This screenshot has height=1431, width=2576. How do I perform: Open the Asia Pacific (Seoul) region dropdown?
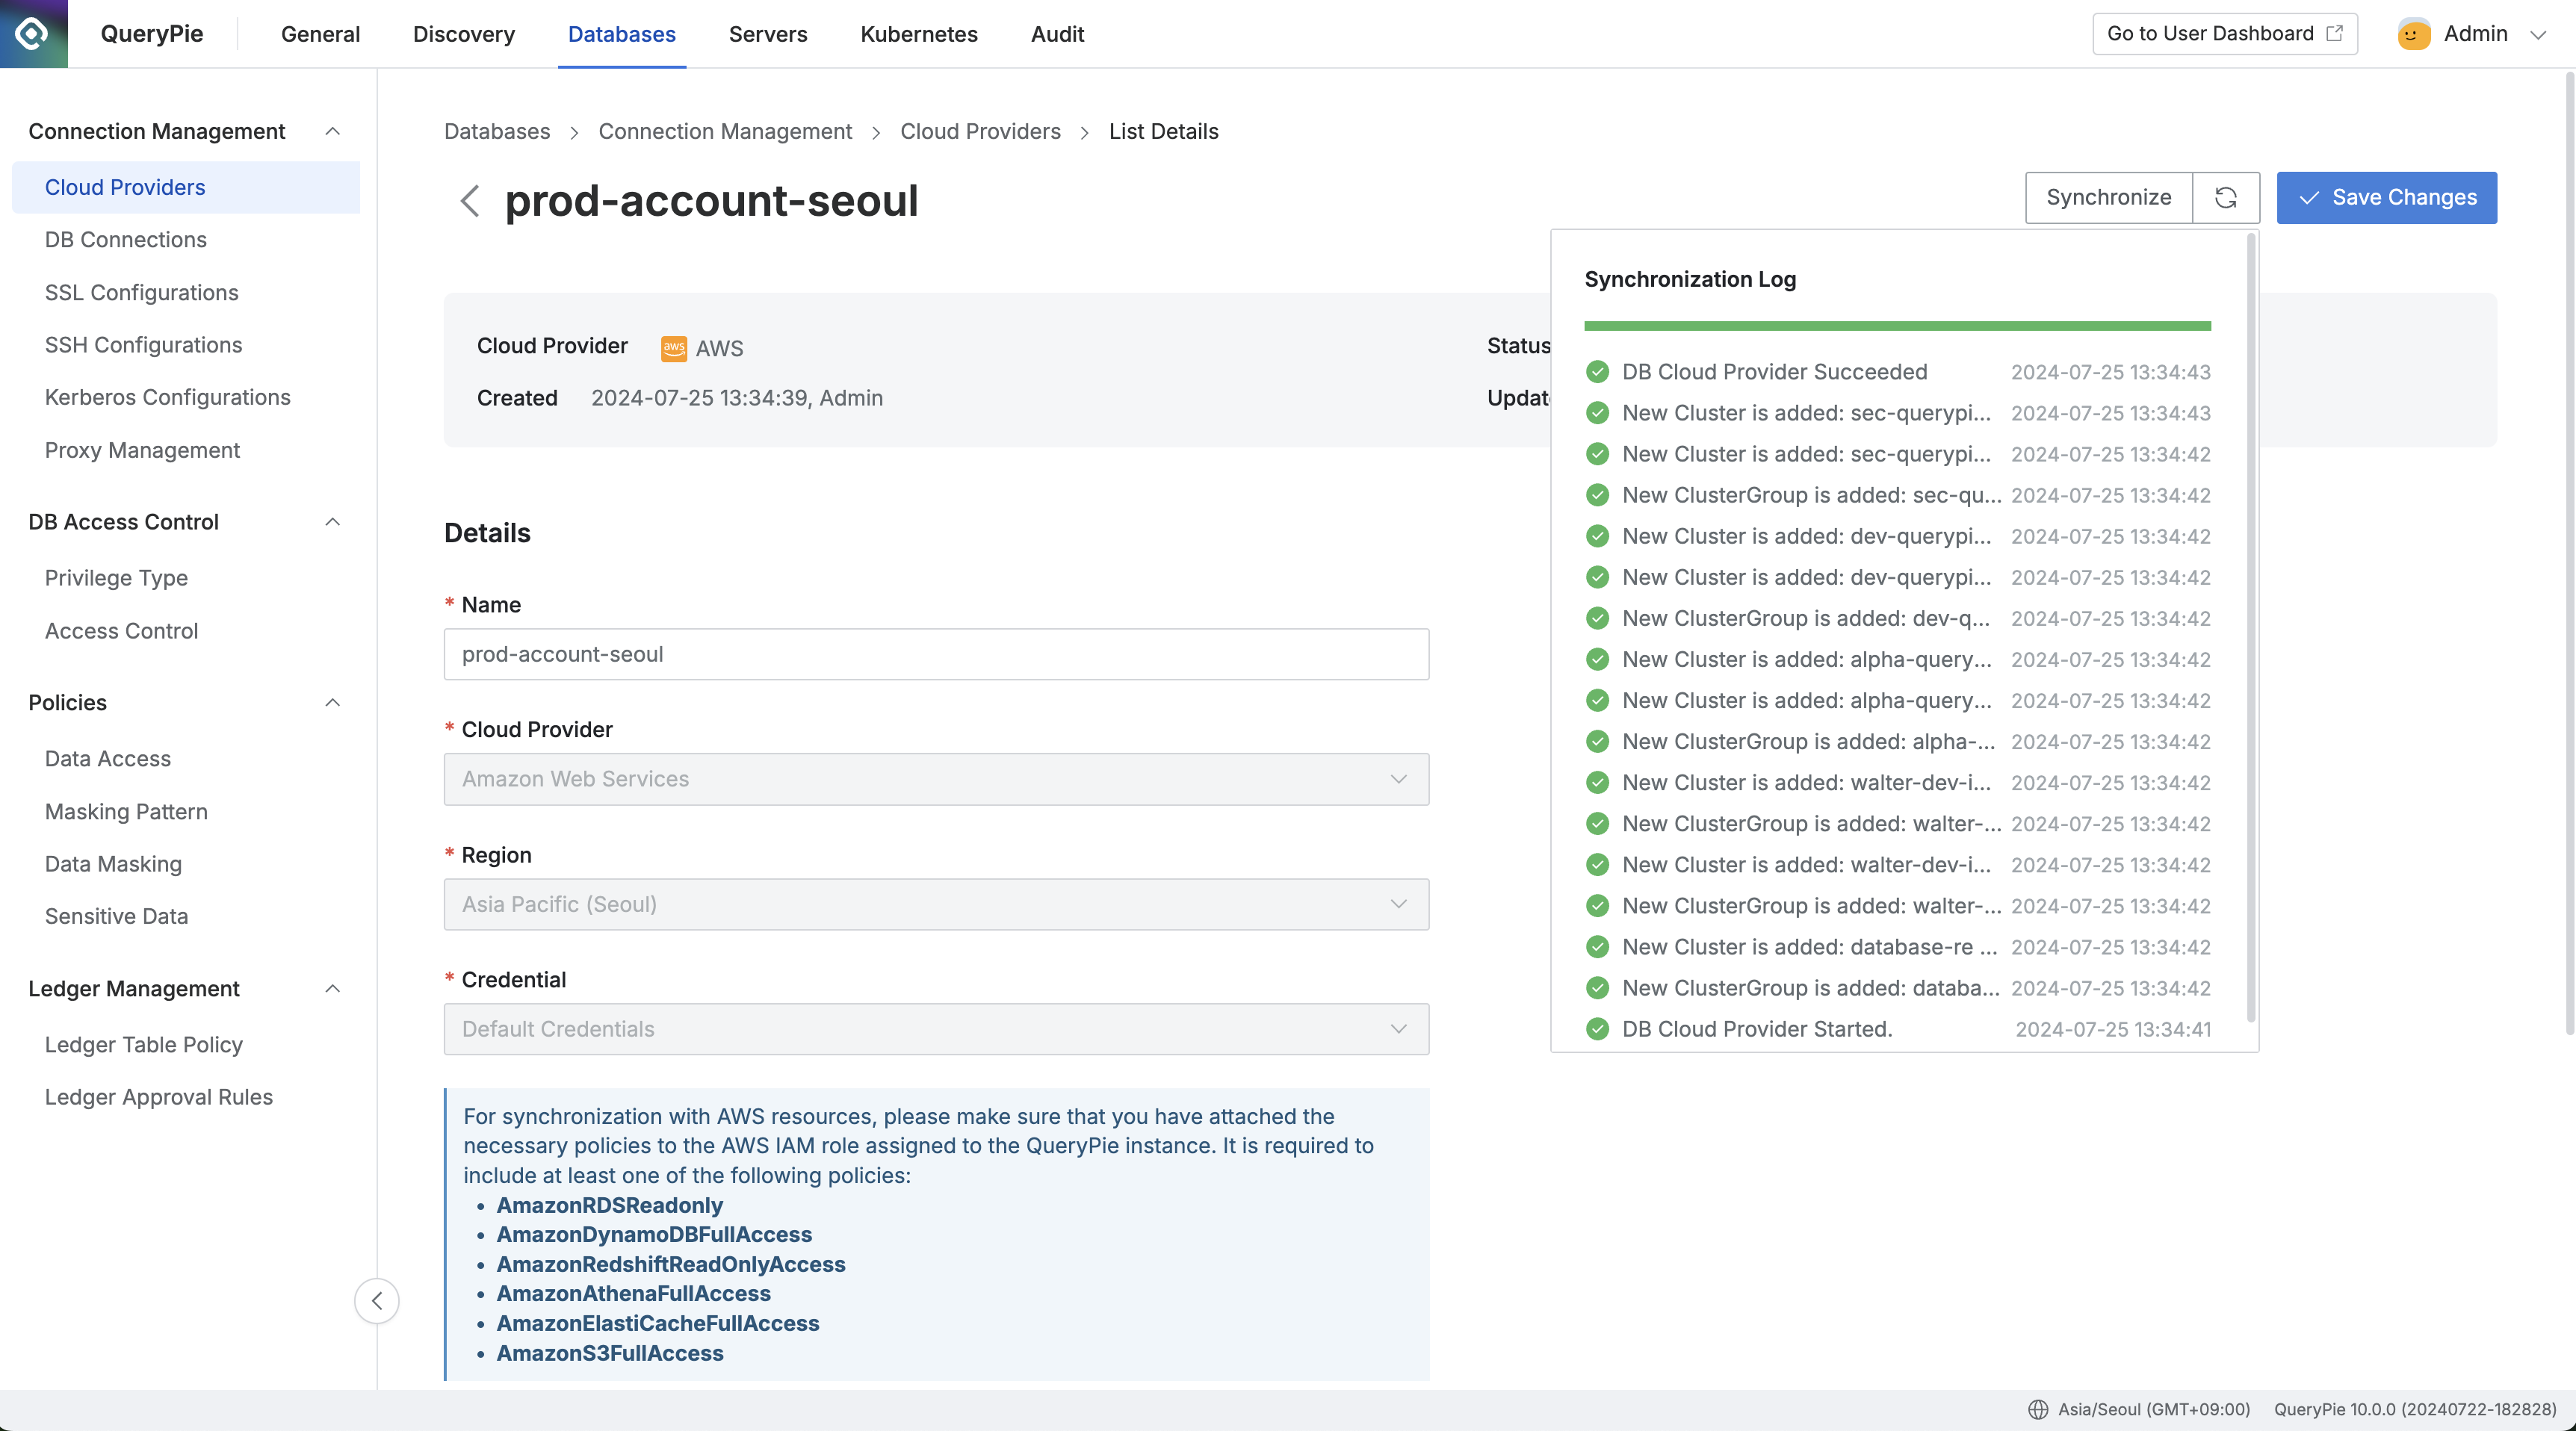[x=936, y=904]
